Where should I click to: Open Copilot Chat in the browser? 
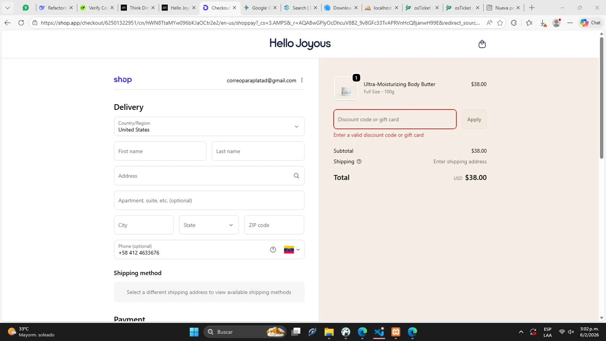pyautogui.click(x=590, y=23)
